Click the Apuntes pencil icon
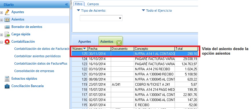The image size is (251, 109). (x=7, y=12)
